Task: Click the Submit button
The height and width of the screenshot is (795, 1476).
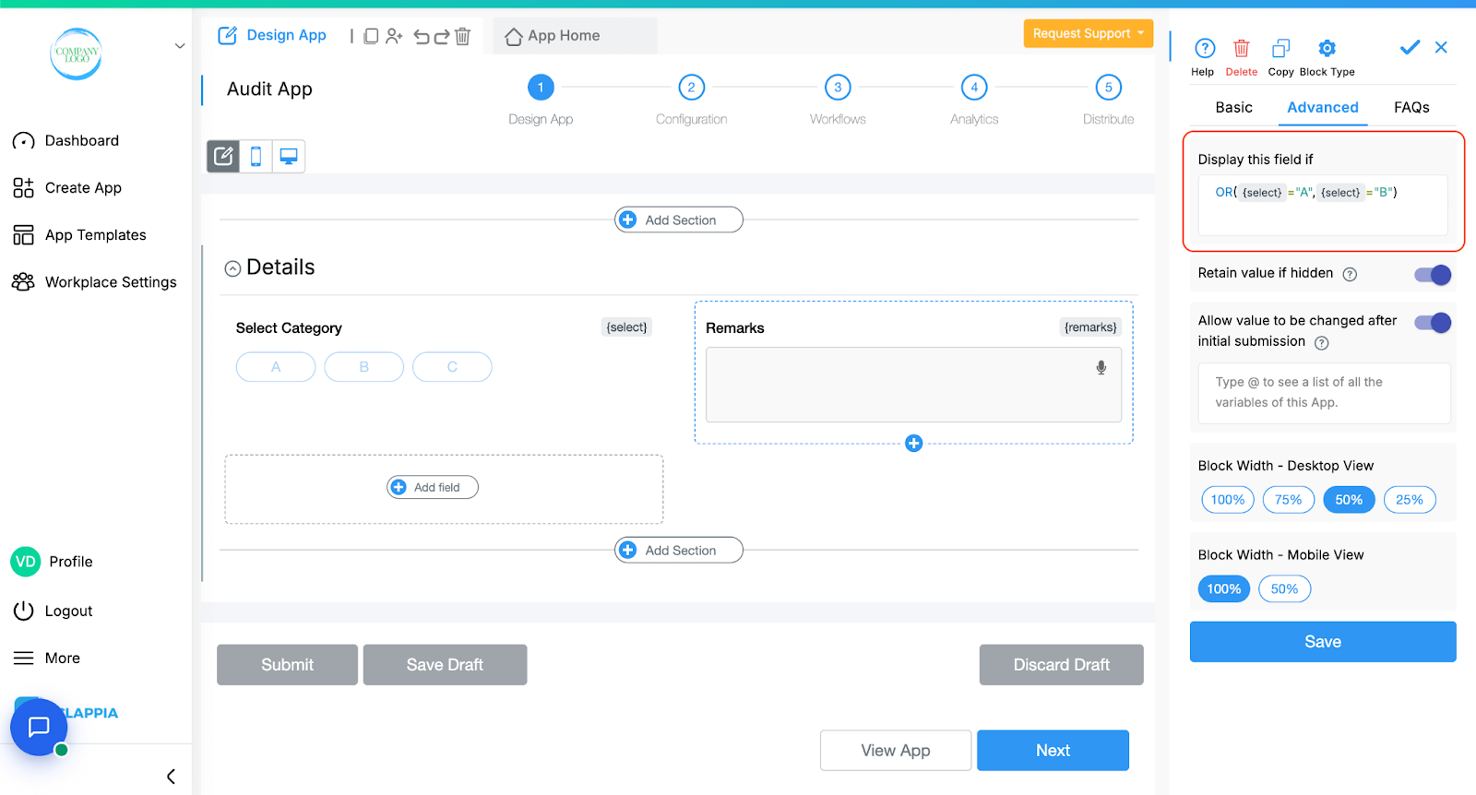Action: [x=287, y=665]
